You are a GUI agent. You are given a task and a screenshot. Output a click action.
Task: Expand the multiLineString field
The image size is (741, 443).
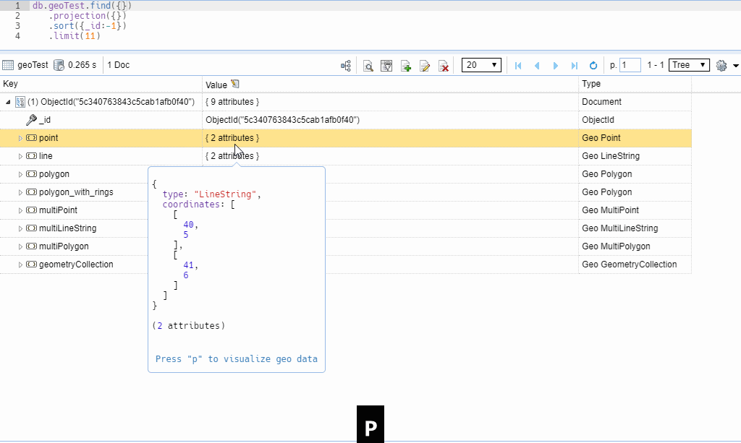point(20,228)
